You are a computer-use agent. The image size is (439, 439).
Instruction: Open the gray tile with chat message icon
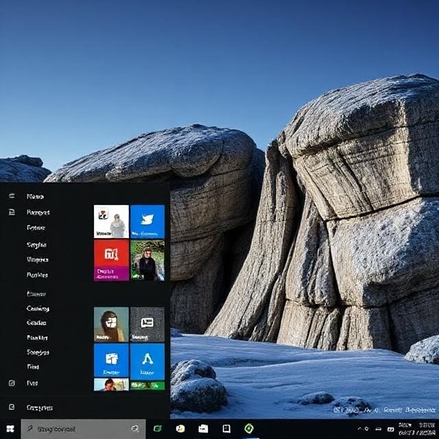147,324
